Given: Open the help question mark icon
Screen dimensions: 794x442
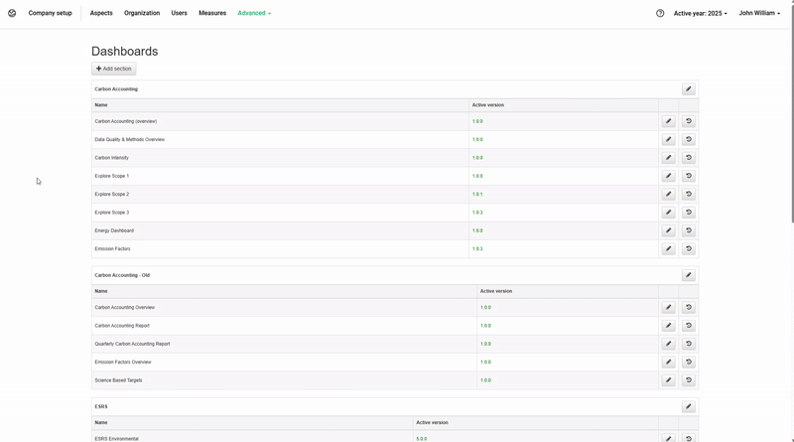Looking at the screenshot, I should tap(660, 13).
